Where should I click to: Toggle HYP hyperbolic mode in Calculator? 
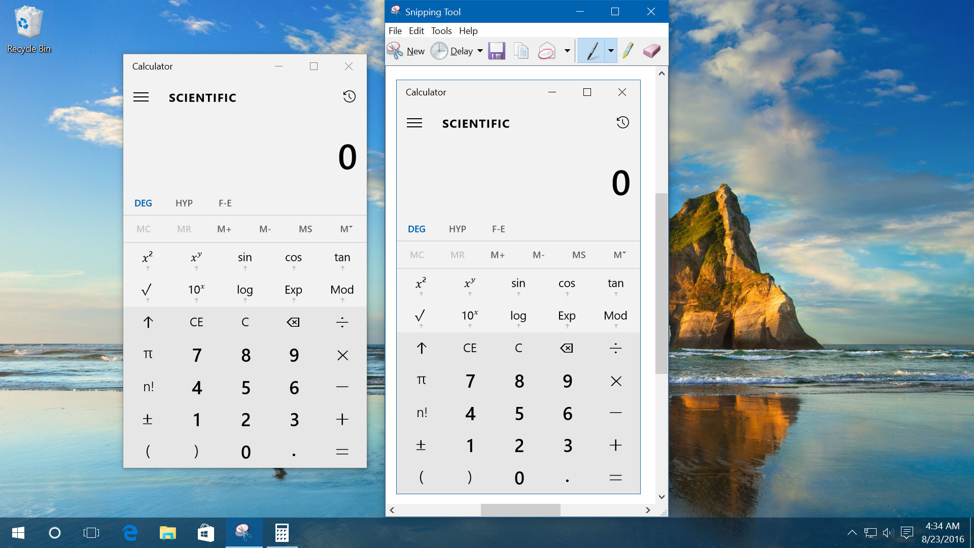coord(184,203)
